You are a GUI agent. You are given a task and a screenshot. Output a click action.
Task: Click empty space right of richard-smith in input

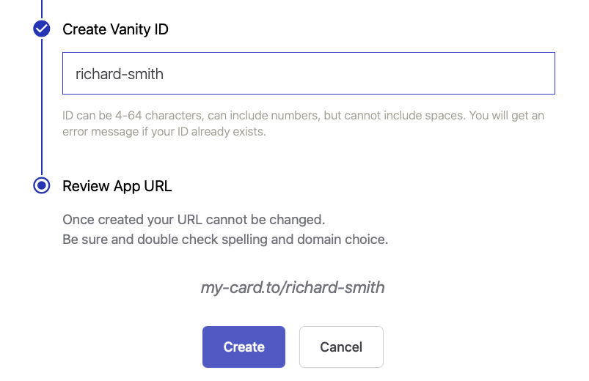367,73
